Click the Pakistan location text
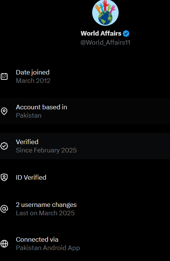This screenshot has height=261, width=170. [29, 115]
